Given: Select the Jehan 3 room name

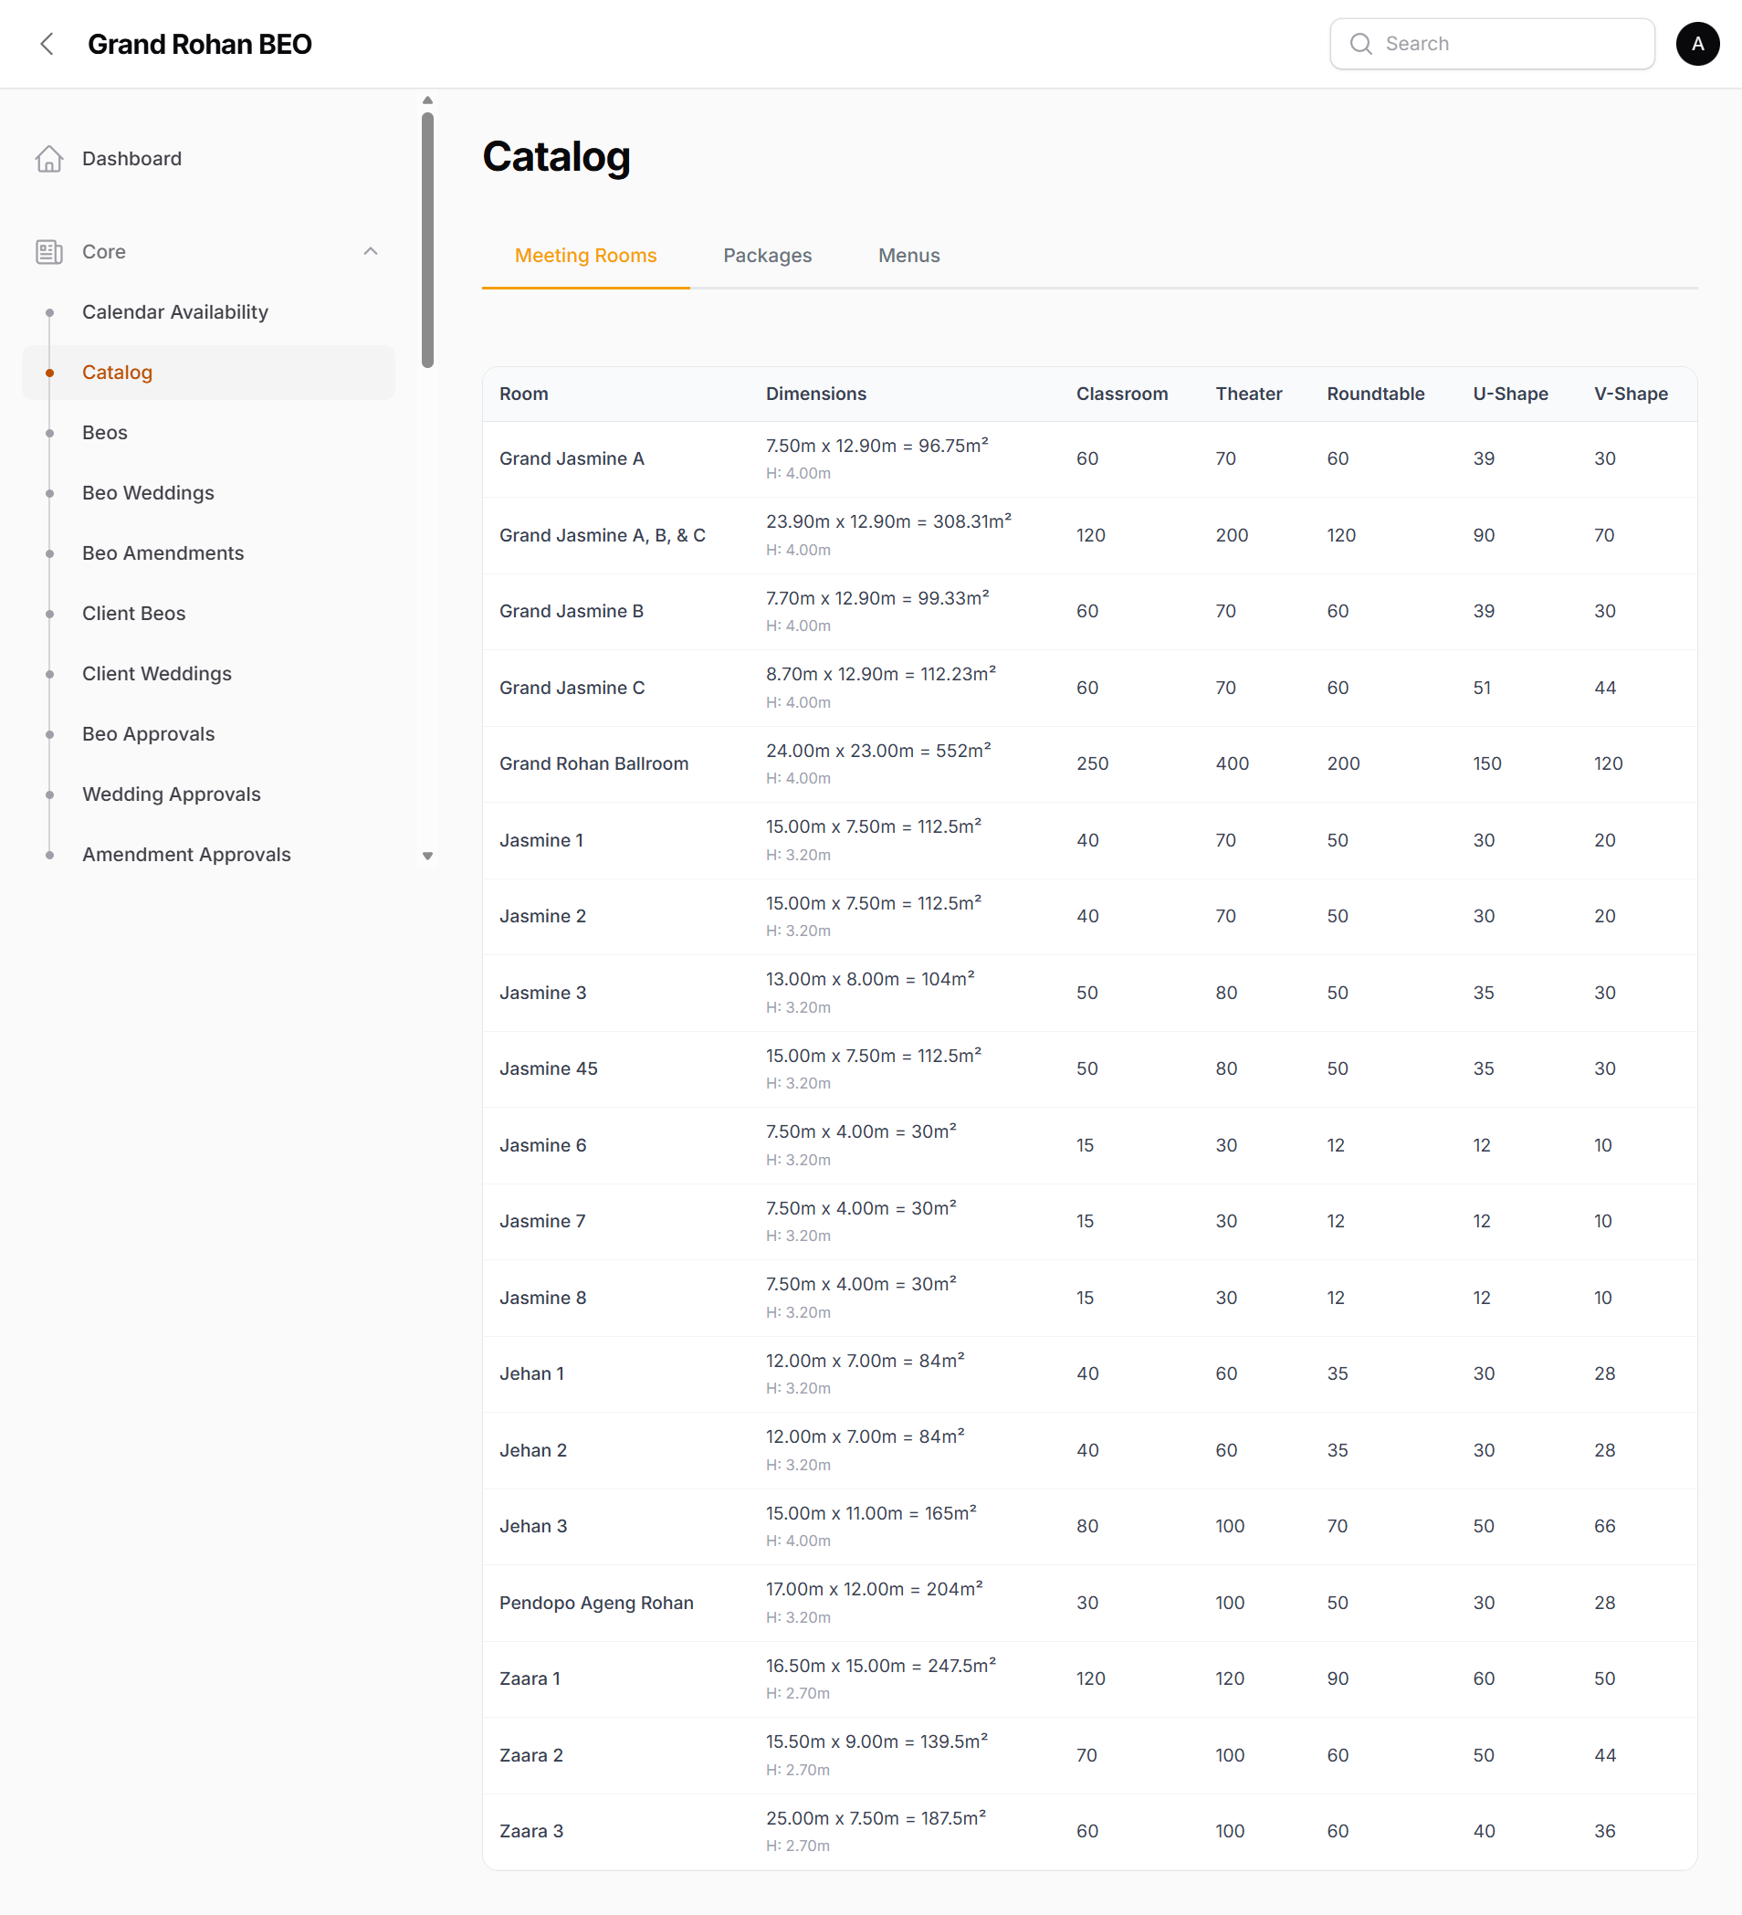Looking at the screenshot, I should (x=533, y=1527).
